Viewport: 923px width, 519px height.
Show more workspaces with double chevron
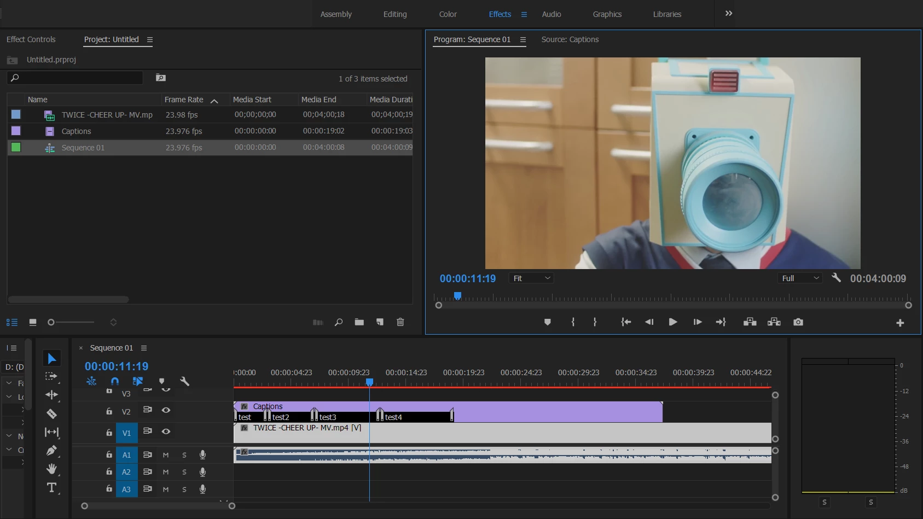click(x=729, y=14)
